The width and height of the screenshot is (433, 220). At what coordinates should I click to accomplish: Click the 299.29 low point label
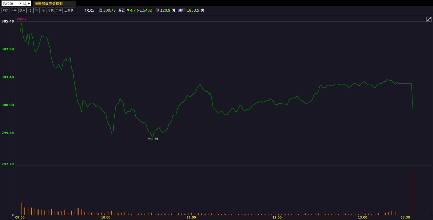(153, 139)
